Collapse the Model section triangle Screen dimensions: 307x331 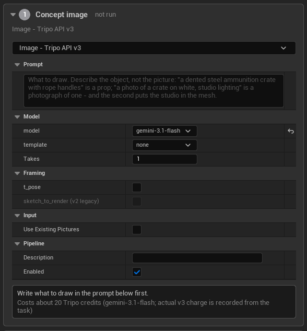coord(17,117)
